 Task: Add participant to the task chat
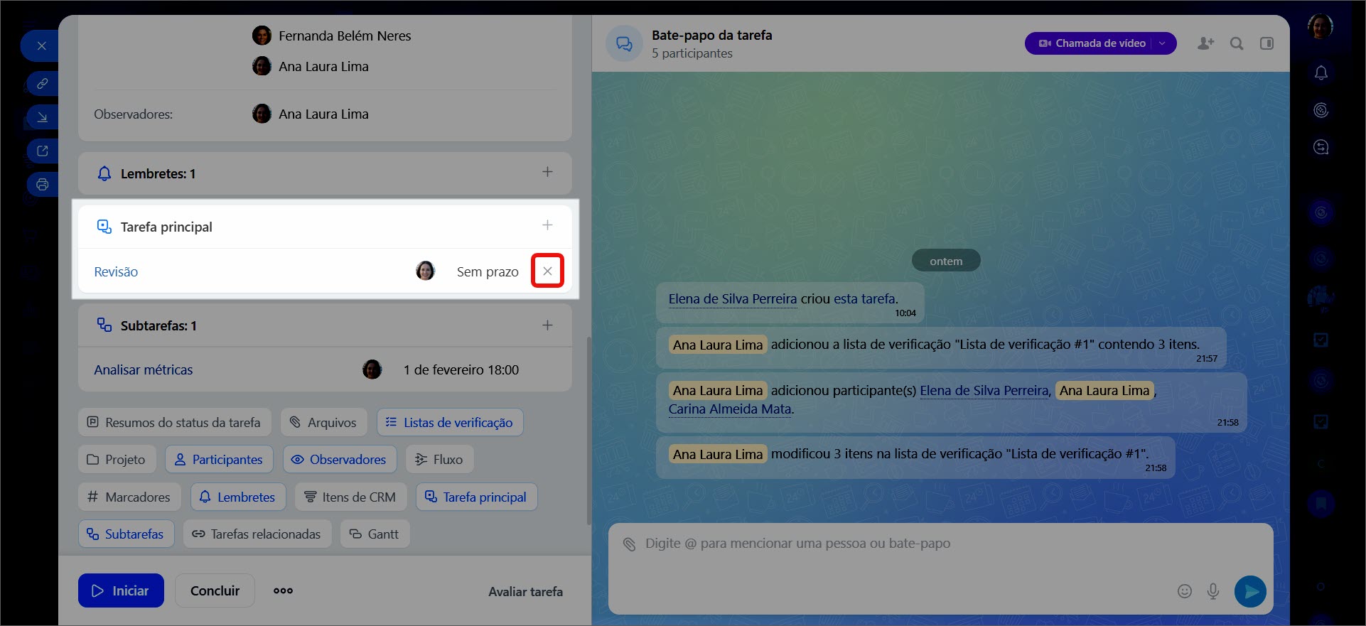coord(1205,43)
